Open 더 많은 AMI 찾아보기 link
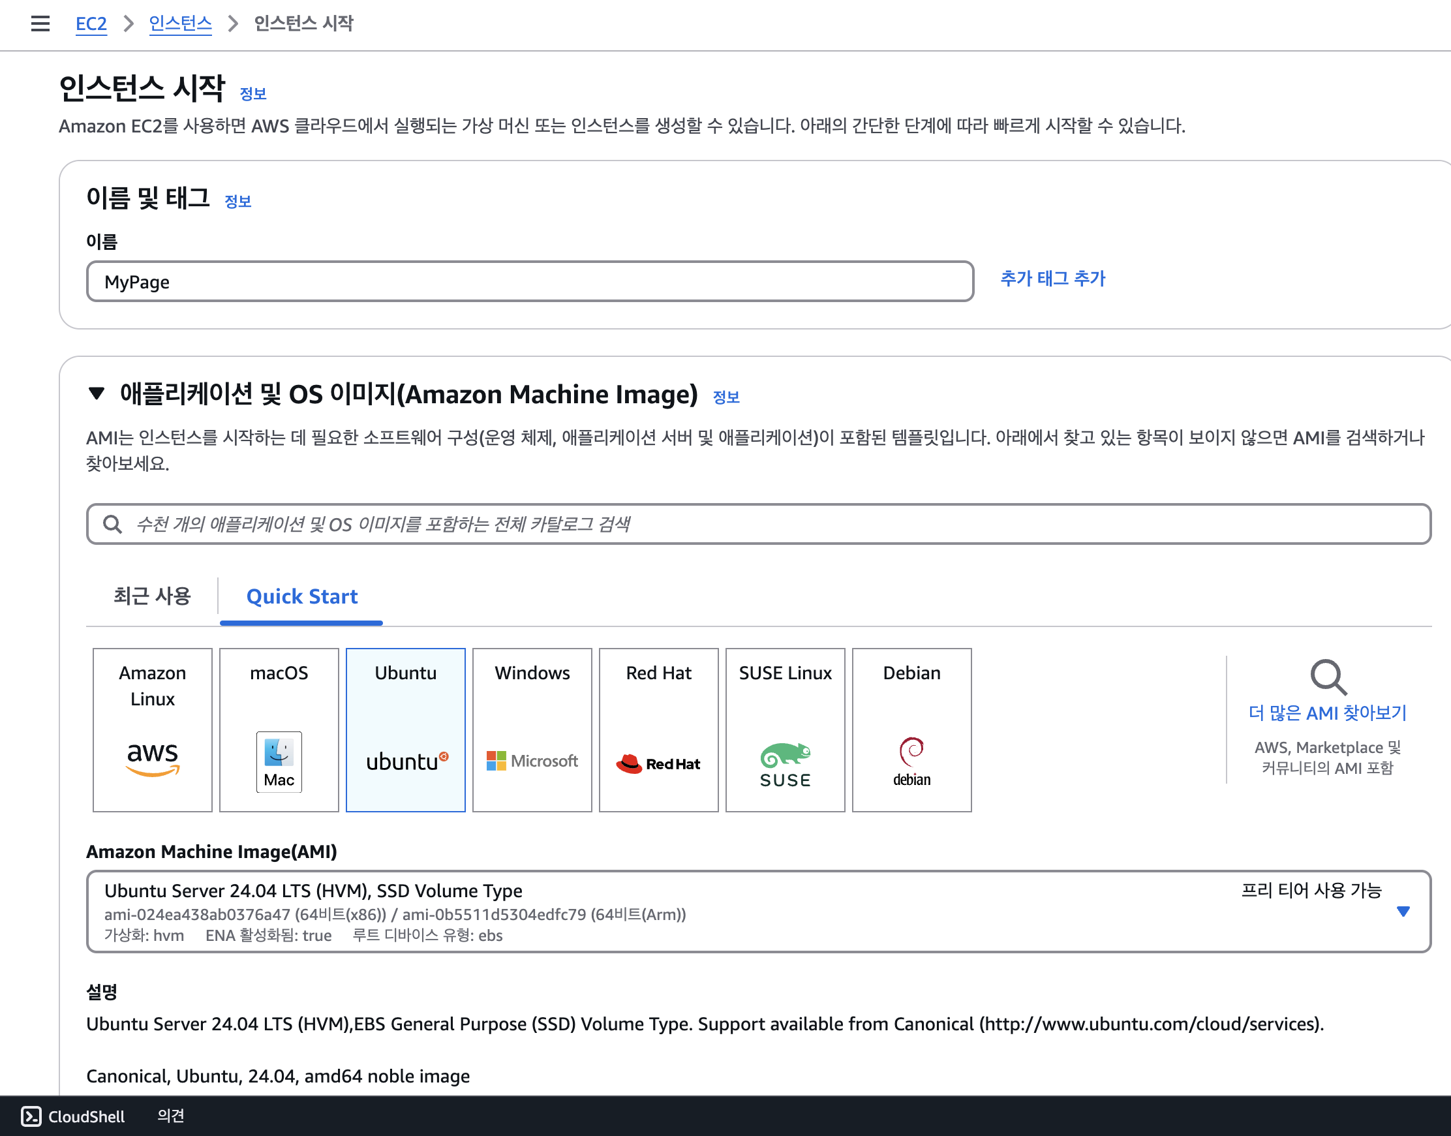This screenshot has width=1451, height=1136. (x=1327, y=713)
